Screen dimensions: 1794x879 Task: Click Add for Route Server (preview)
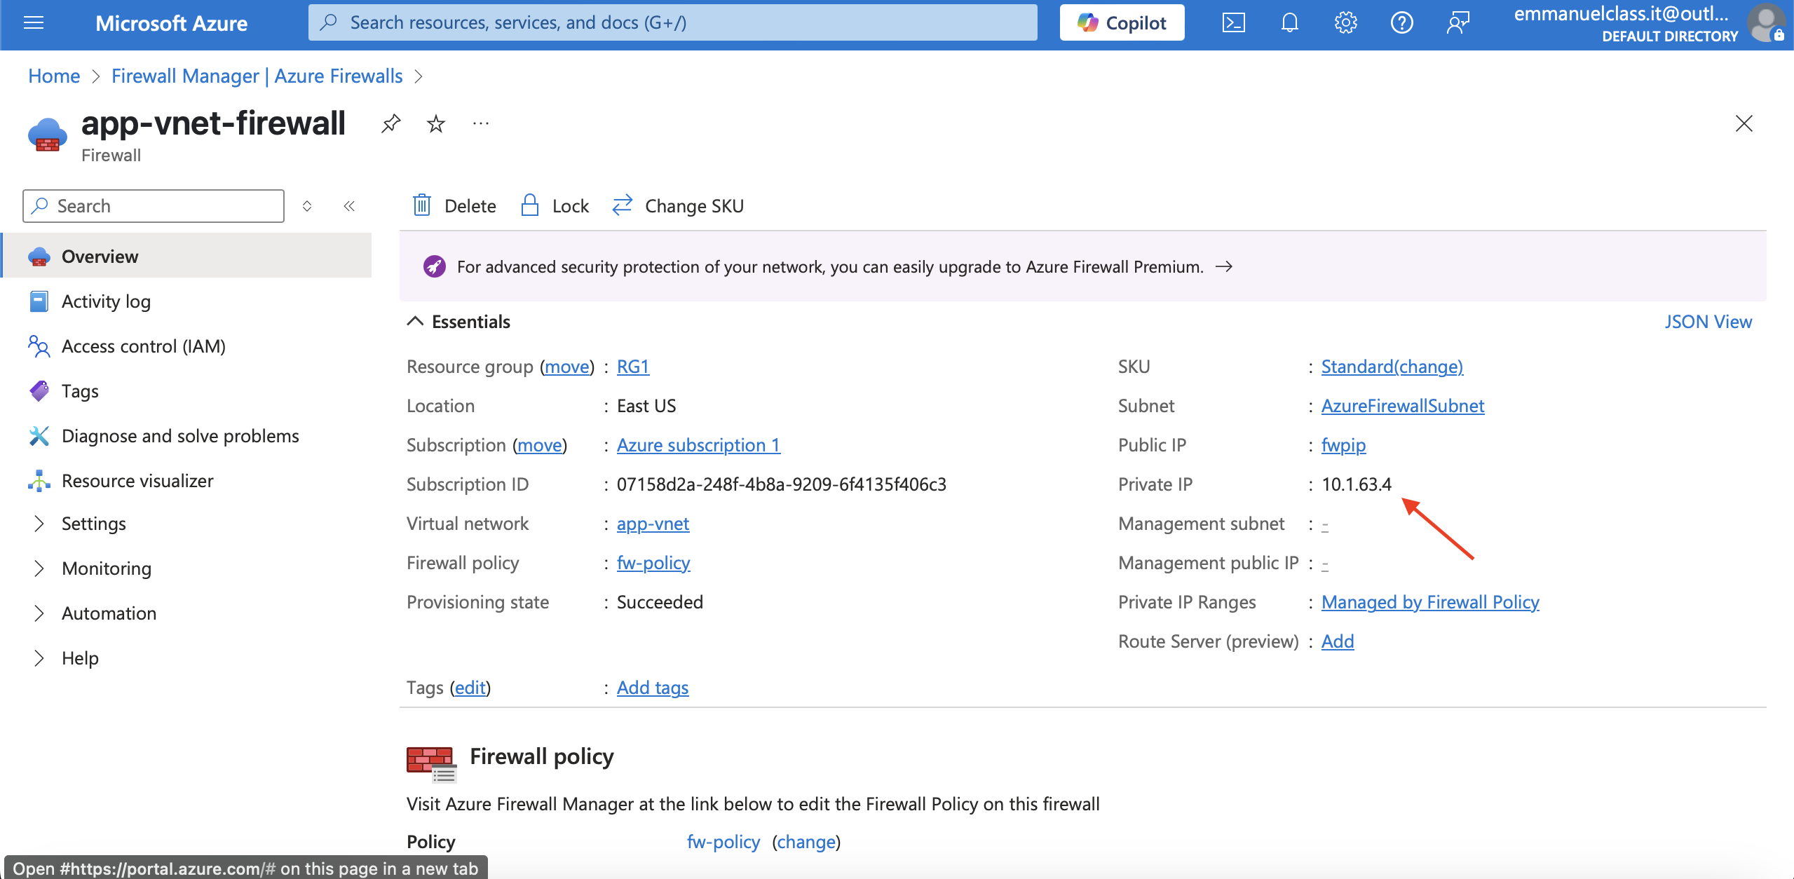click(1338, 641)
